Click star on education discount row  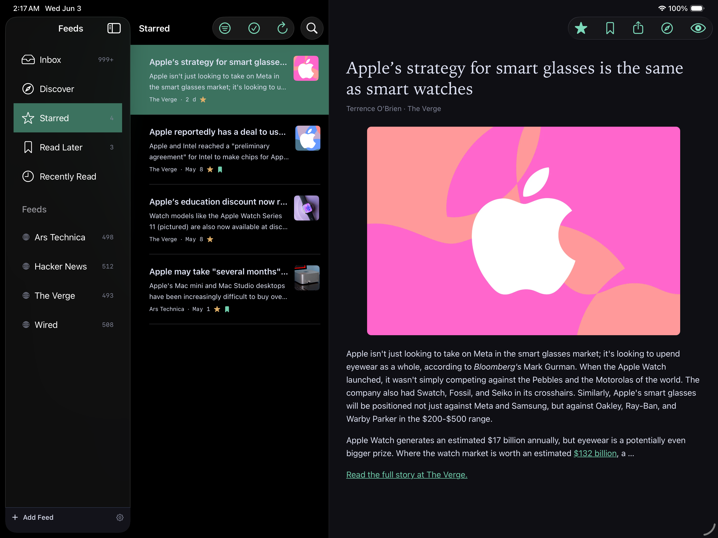210,239
